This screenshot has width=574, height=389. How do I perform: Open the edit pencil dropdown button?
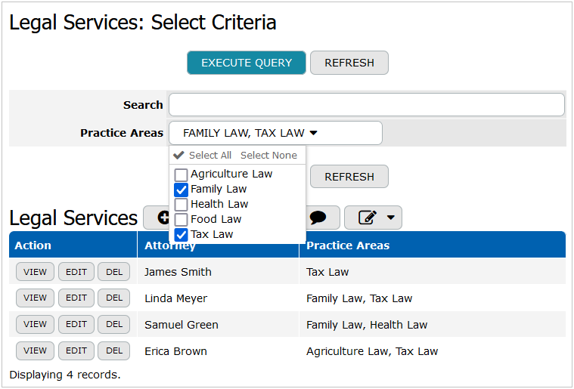coord(373,218)
